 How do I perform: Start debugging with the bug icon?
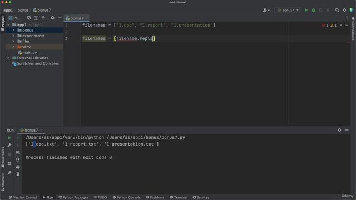[314, 10]
